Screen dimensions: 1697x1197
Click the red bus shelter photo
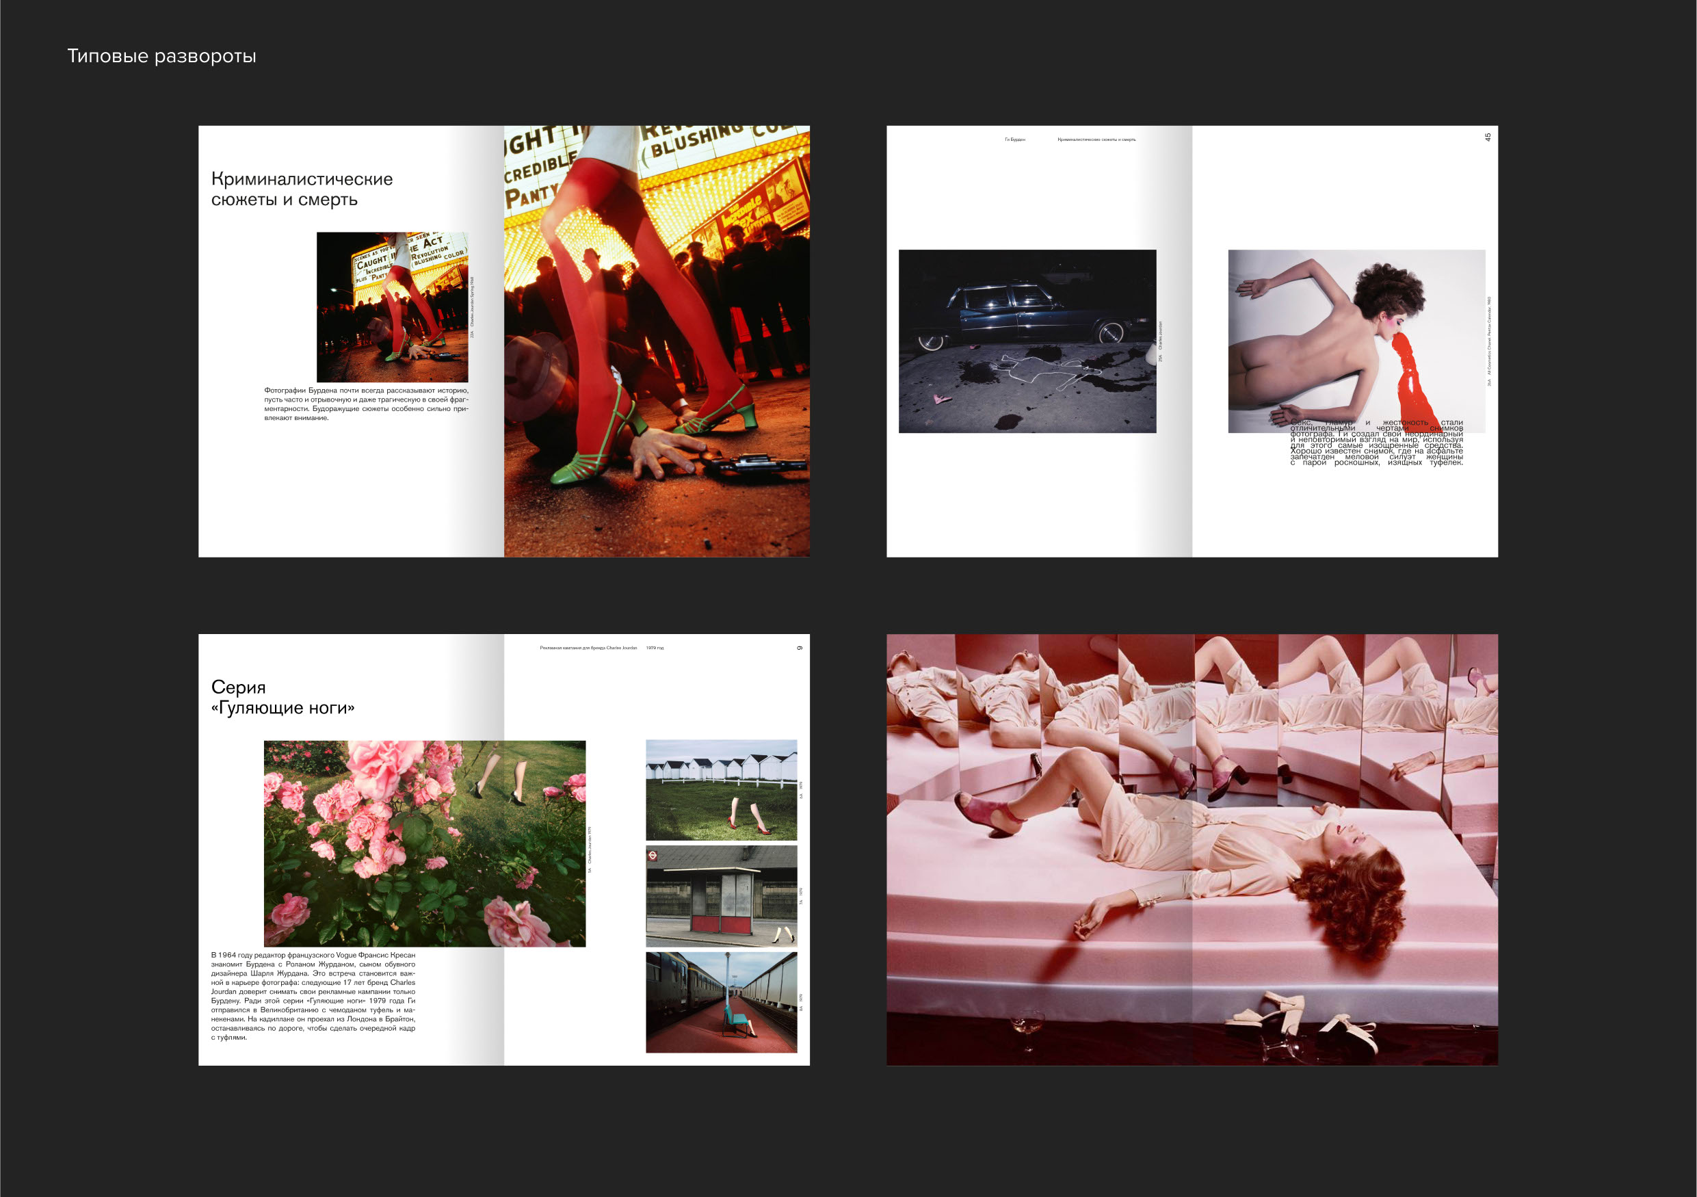pos(721,896)
